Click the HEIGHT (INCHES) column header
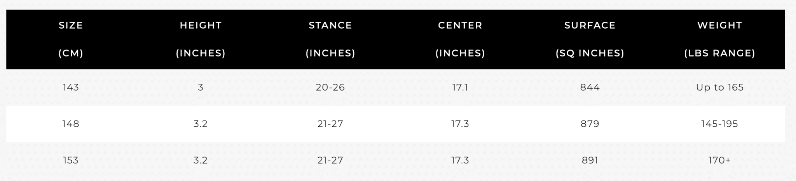The image size is (796, 181). [201, 39]
